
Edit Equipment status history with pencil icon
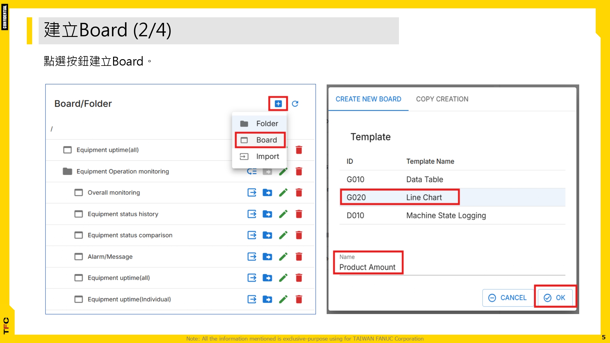pos(283,214)
